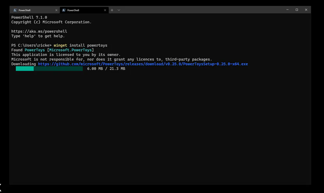324x193 pixels.
Task: Click the unfilled portion of the progress bar
Action: [59, 69]
